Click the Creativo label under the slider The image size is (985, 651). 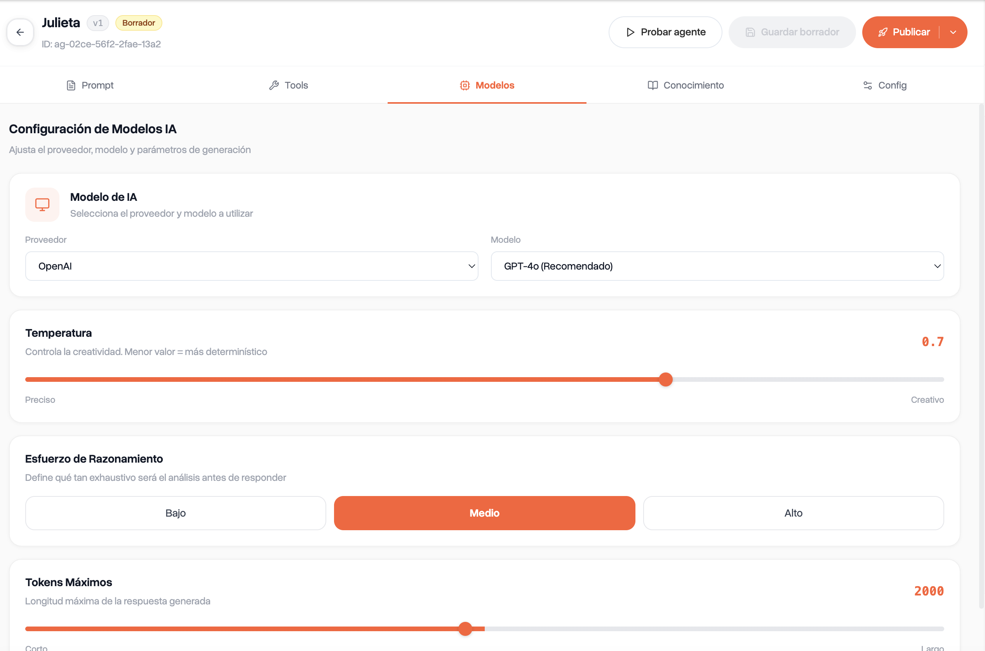click(927, 399)
